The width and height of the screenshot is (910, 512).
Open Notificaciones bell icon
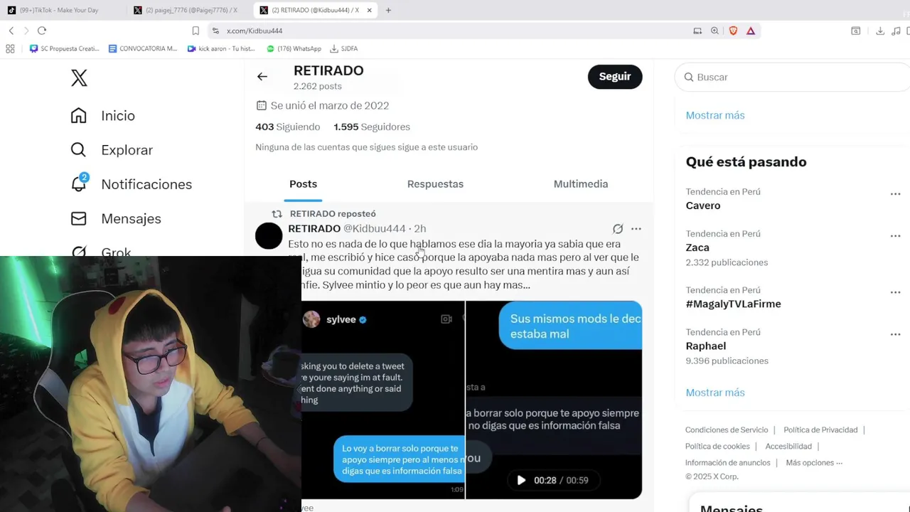click(x=79, y=183)
